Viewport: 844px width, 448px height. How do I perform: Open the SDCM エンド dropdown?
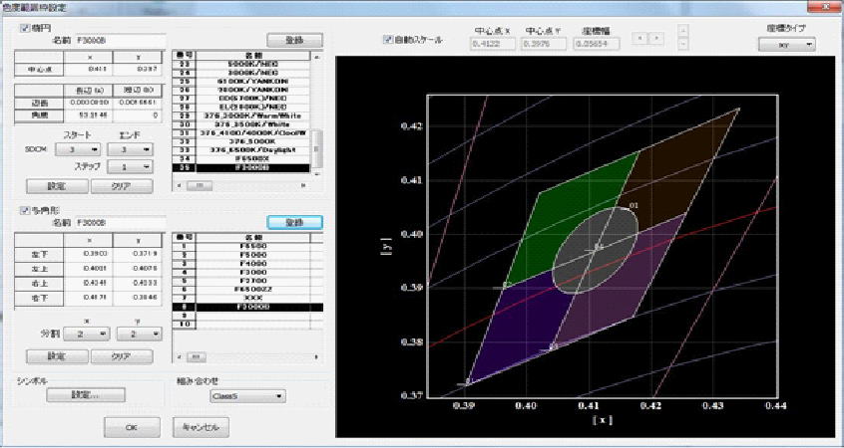(x=131, y=149)
